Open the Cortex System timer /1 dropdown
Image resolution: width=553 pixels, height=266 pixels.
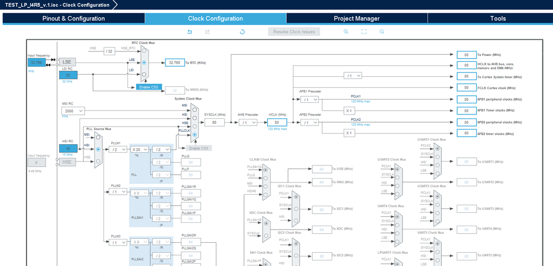click(x=353, y=75)
